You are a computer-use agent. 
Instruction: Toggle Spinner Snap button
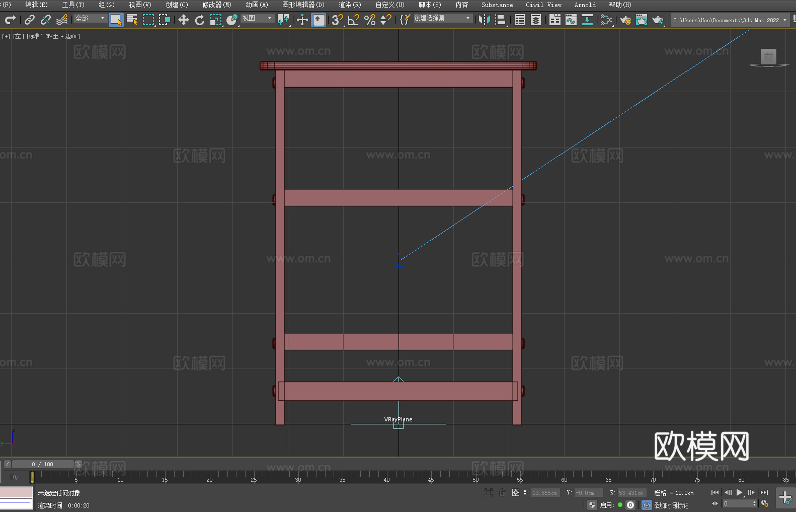tap(386, 20)
